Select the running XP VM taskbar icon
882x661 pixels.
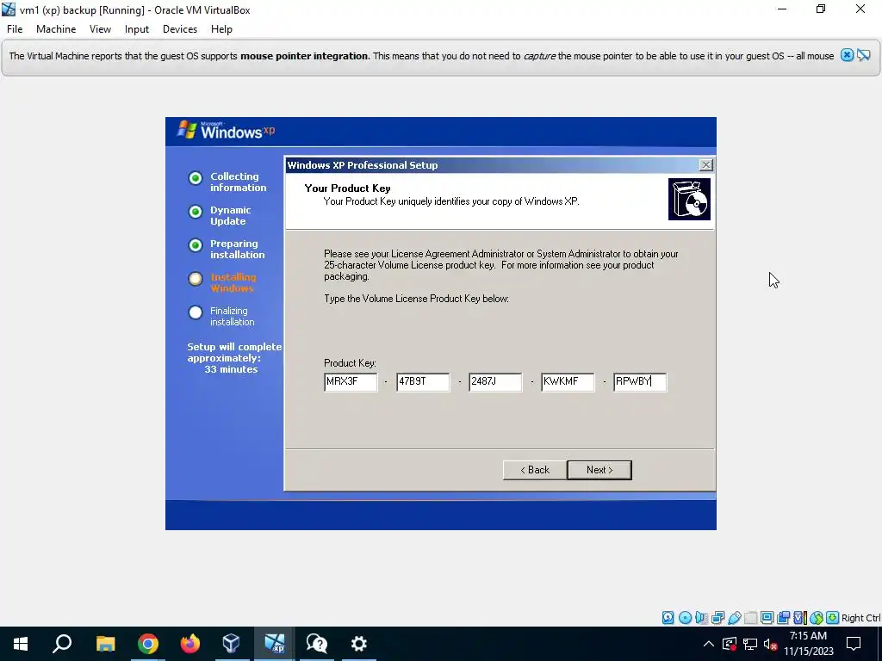coord(274,644)
